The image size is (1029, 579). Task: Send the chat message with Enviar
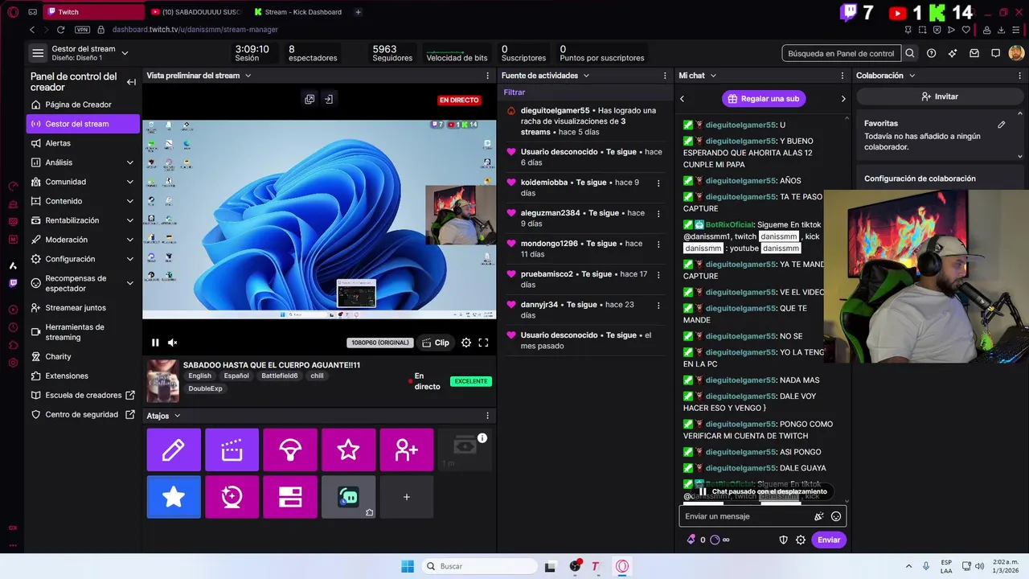click(x=829, y=540)
